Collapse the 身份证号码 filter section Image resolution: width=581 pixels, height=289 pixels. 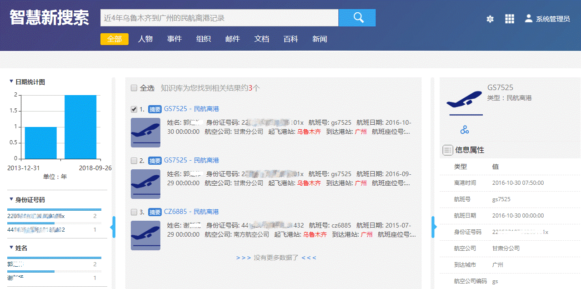pos(11,199)
